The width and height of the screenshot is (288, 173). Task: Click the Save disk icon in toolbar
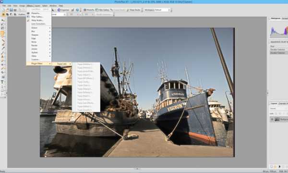point(11,10)
